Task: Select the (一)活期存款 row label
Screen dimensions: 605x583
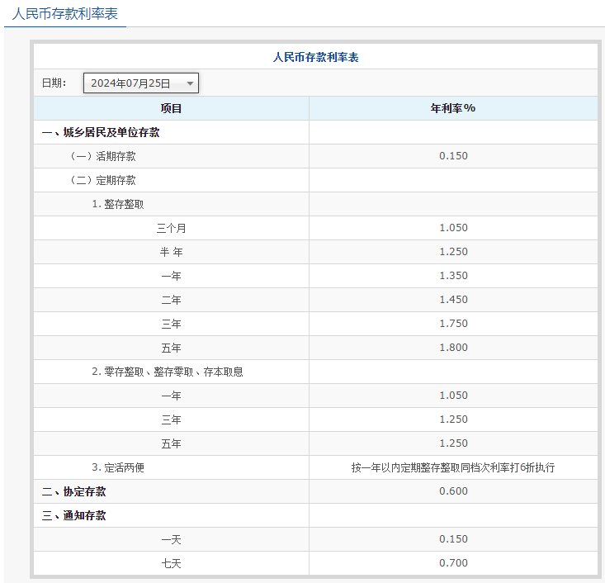Action: coord(103,156)
